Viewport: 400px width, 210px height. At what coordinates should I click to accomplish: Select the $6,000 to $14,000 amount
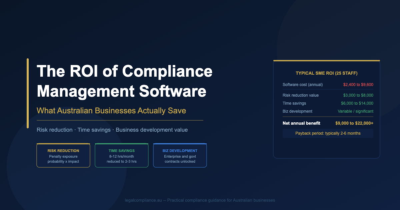(357, 103)
